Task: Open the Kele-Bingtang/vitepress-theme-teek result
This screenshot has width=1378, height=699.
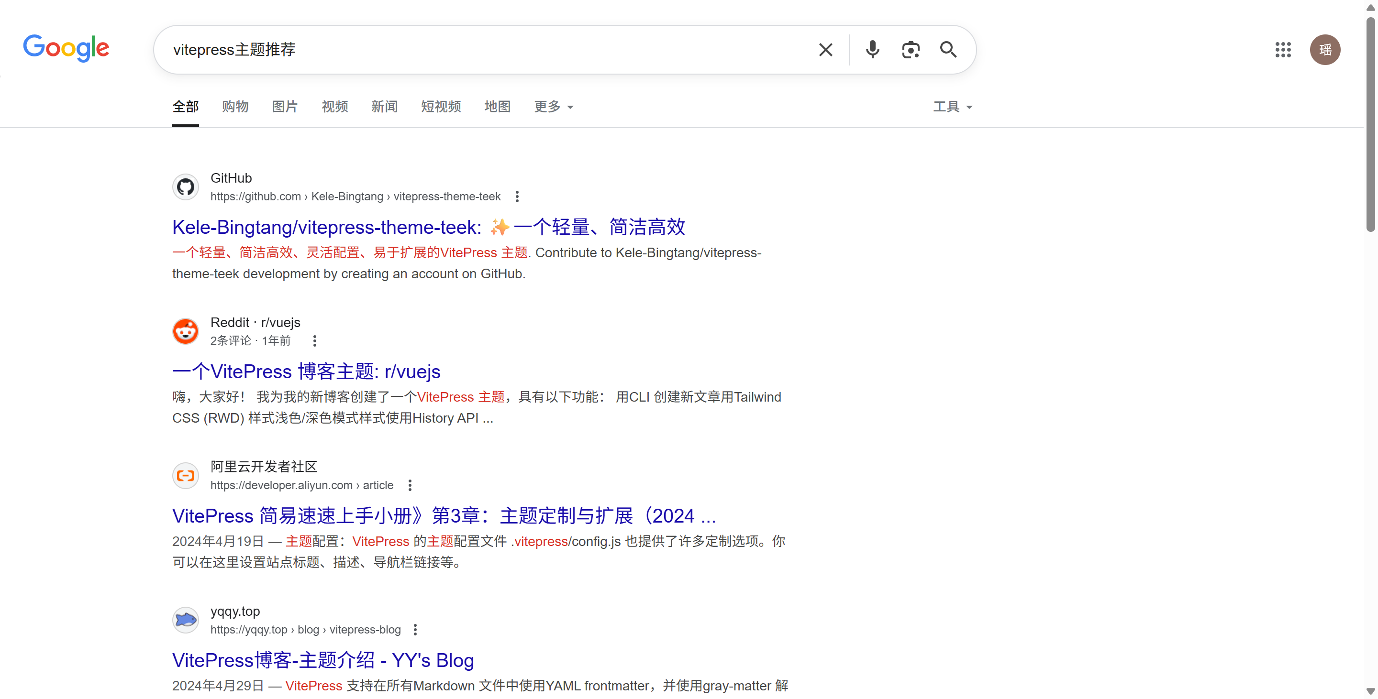Action: click(x=429, y=227)
